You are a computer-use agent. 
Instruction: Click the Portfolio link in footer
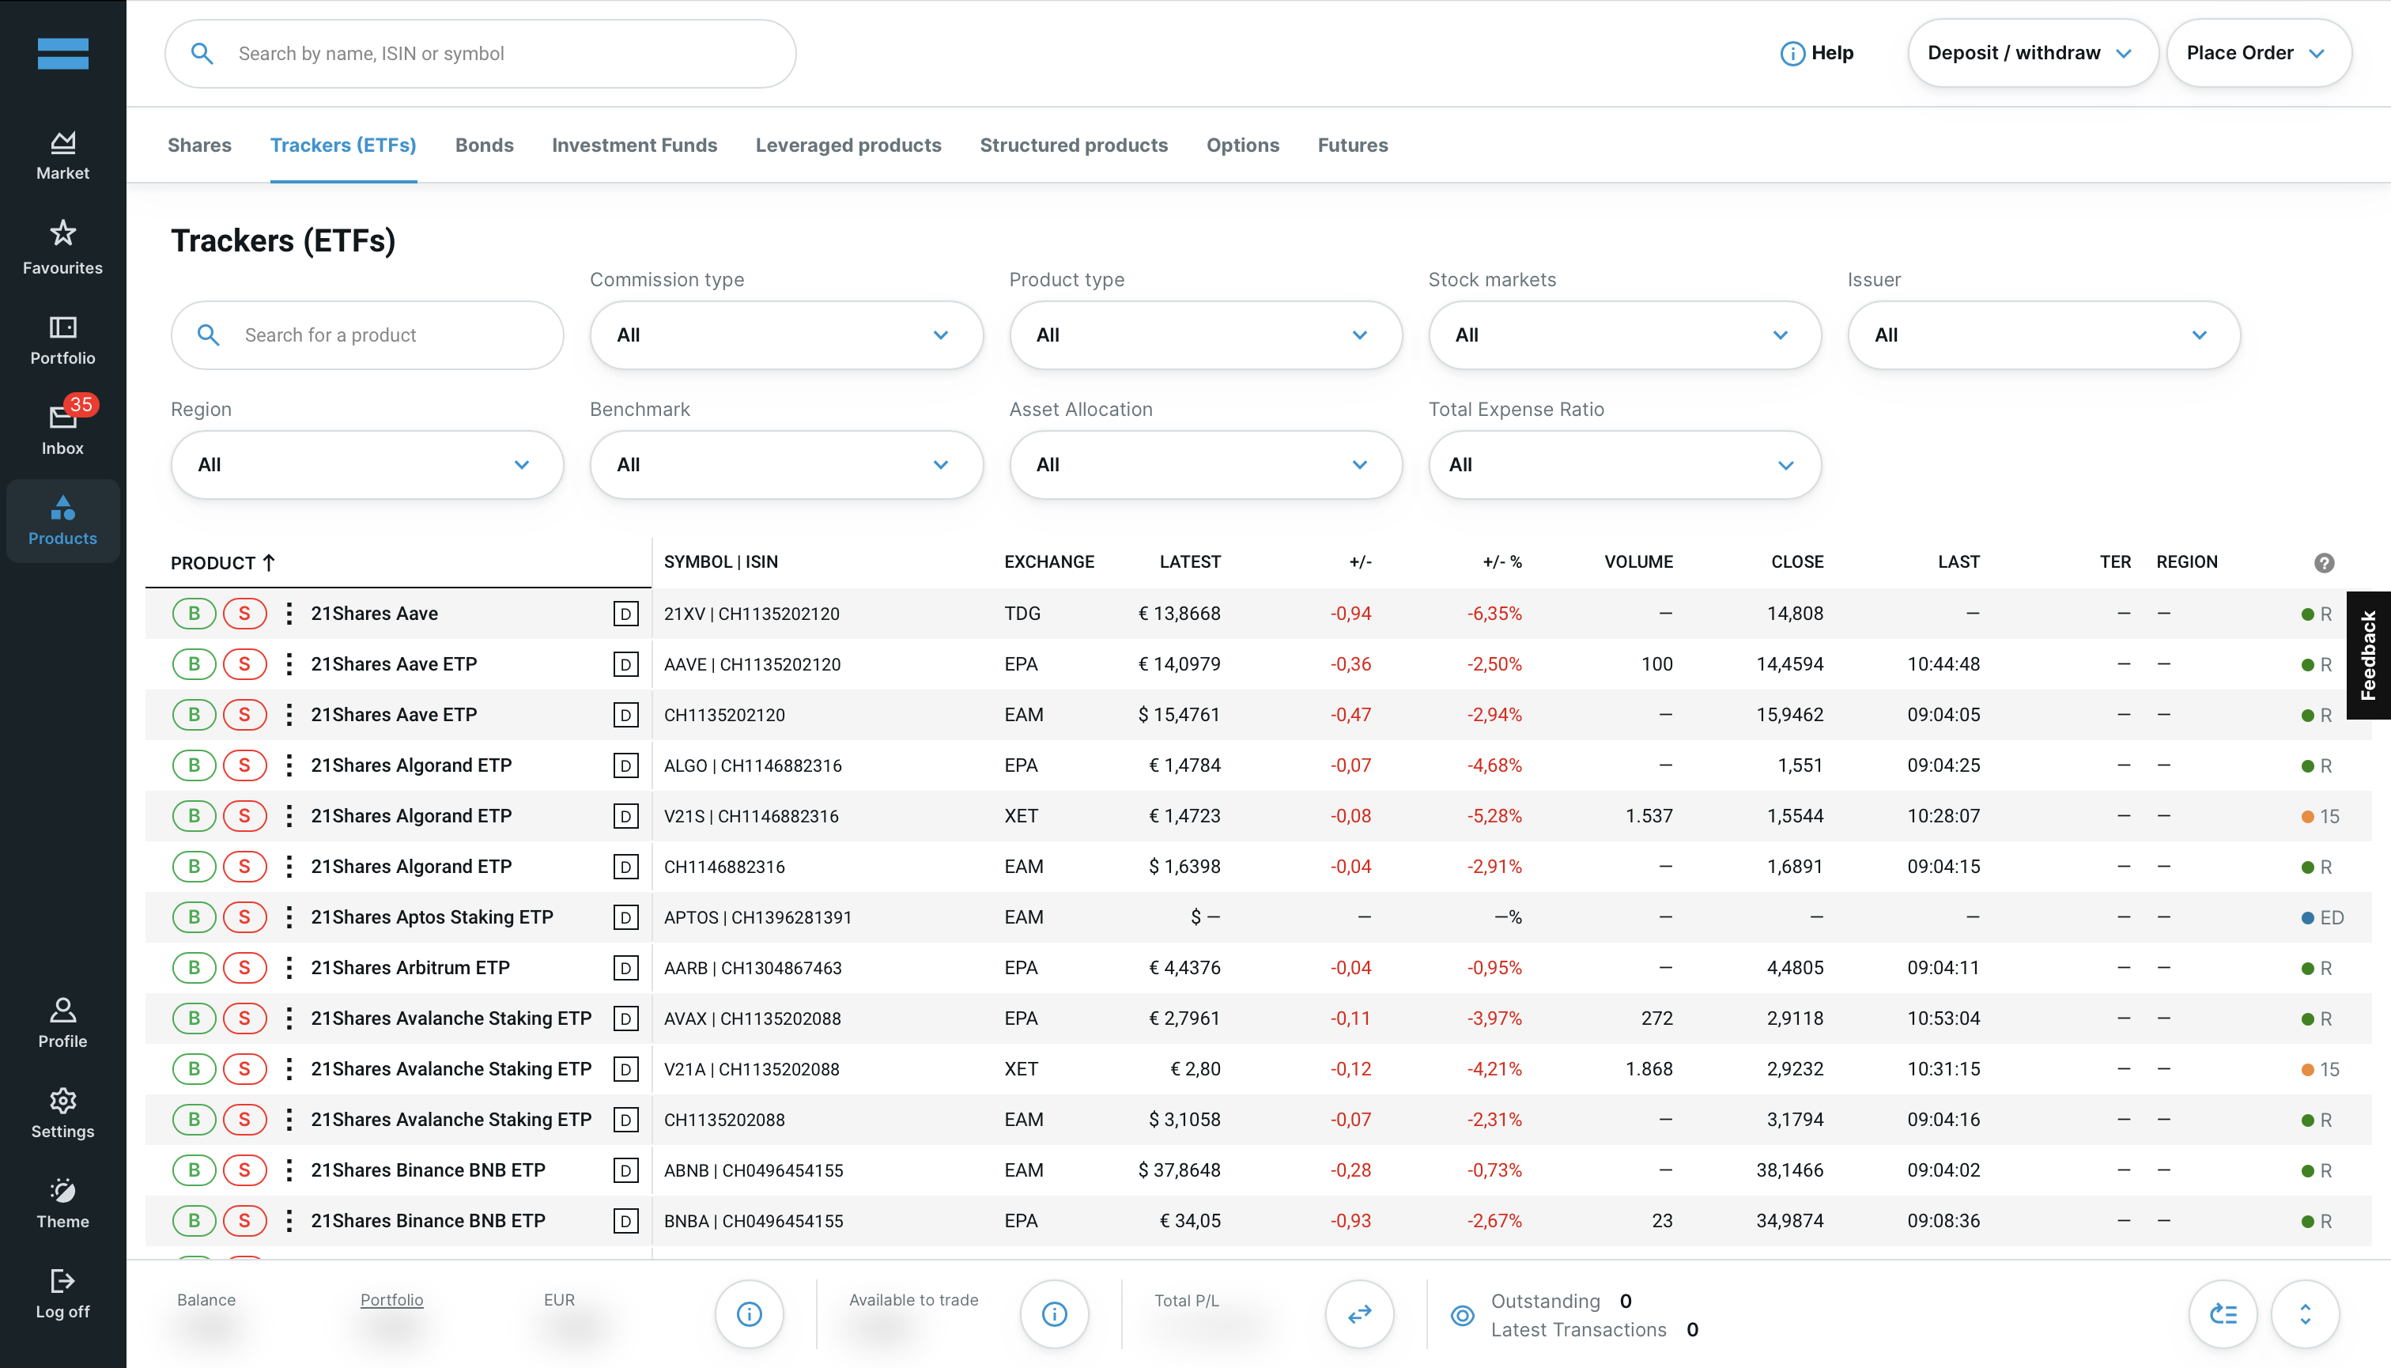pyautogui.click(x=391, y=1299)
